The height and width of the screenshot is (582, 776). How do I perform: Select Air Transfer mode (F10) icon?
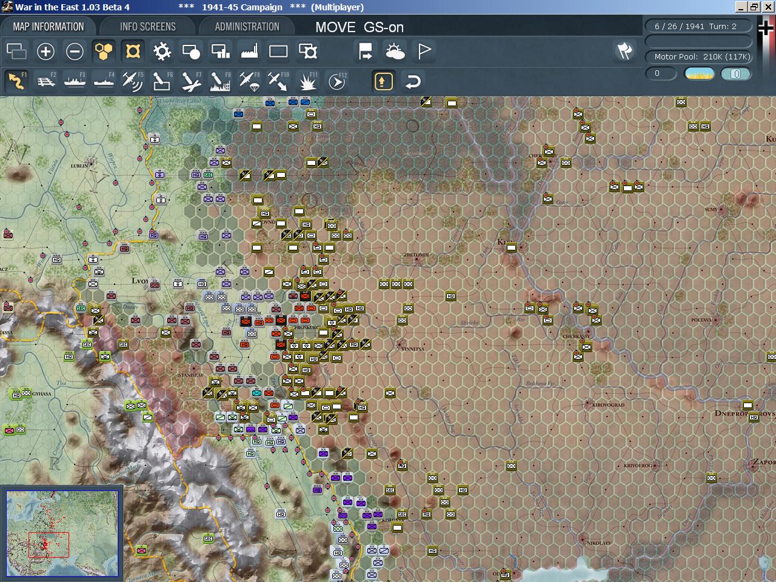(278, 81)
